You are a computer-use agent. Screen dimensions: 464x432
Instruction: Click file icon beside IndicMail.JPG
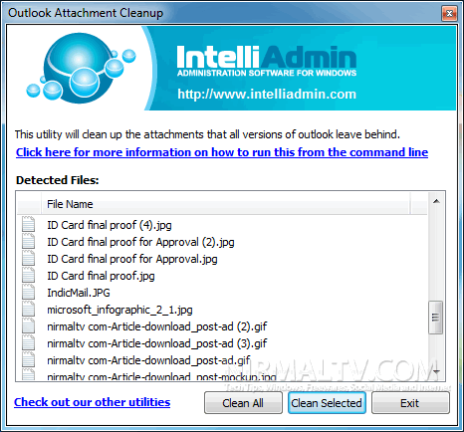[x=28, y=292]
